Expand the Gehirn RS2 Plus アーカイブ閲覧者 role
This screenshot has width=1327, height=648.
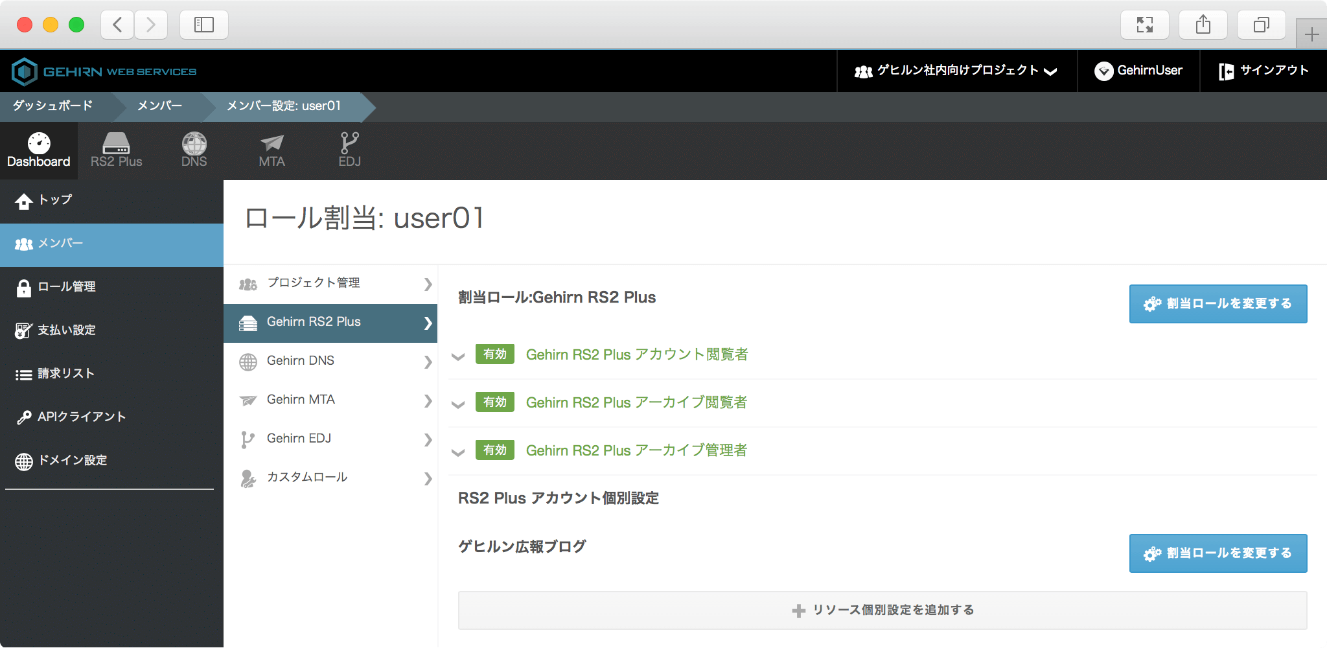coord(458,404)
